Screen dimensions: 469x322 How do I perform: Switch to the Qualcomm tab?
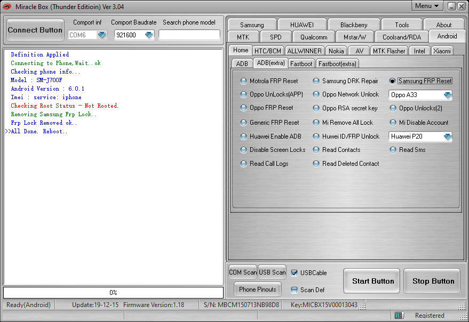click(313, 37)
